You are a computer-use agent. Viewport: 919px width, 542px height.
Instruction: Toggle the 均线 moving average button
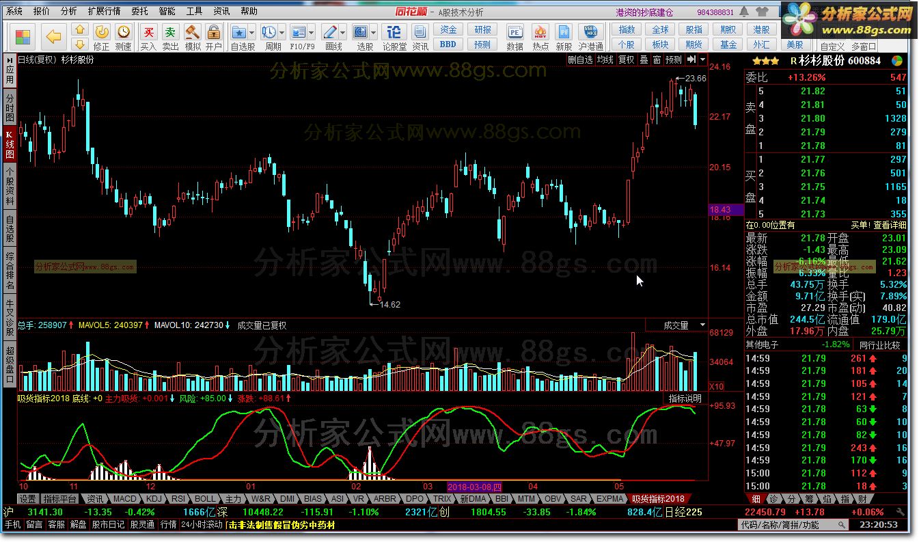[605, 60]
